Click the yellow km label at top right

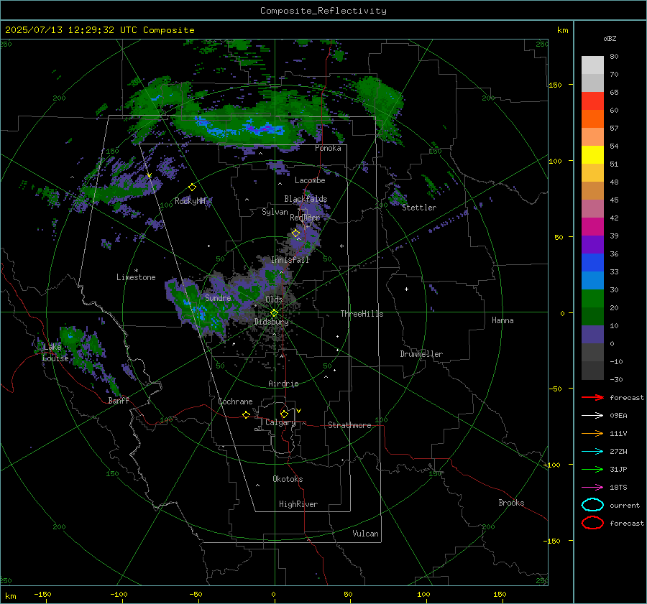coord(563,30)
